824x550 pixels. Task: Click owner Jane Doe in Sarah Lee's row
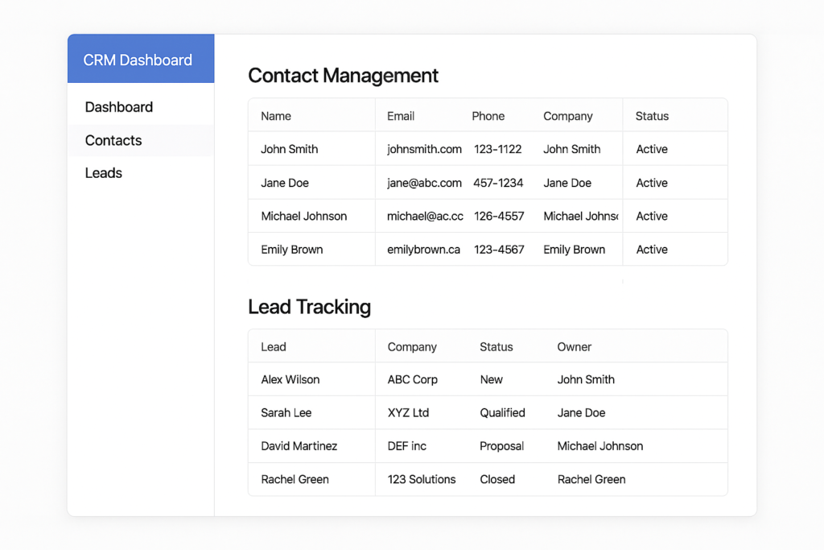(581, 413)
